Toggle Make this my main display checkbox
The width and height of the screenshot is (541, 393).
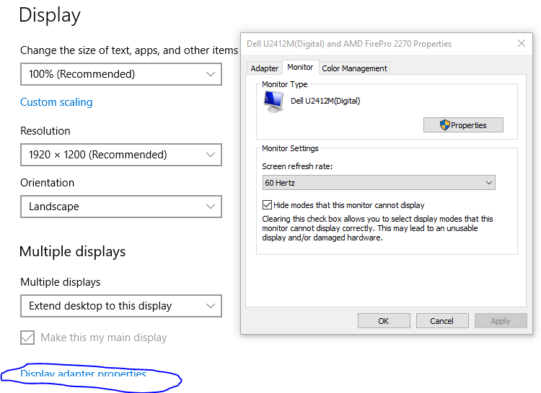pos(27,338)
